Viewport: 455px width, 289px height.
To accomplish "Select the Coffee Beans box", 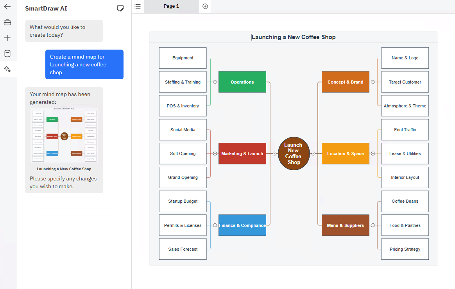I will (405, 201).
